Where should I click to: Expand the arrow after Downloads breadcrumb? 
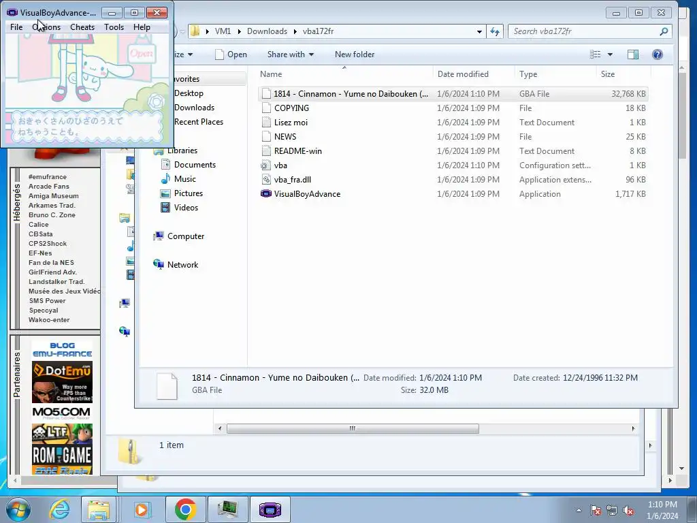(x=295, y=31)
